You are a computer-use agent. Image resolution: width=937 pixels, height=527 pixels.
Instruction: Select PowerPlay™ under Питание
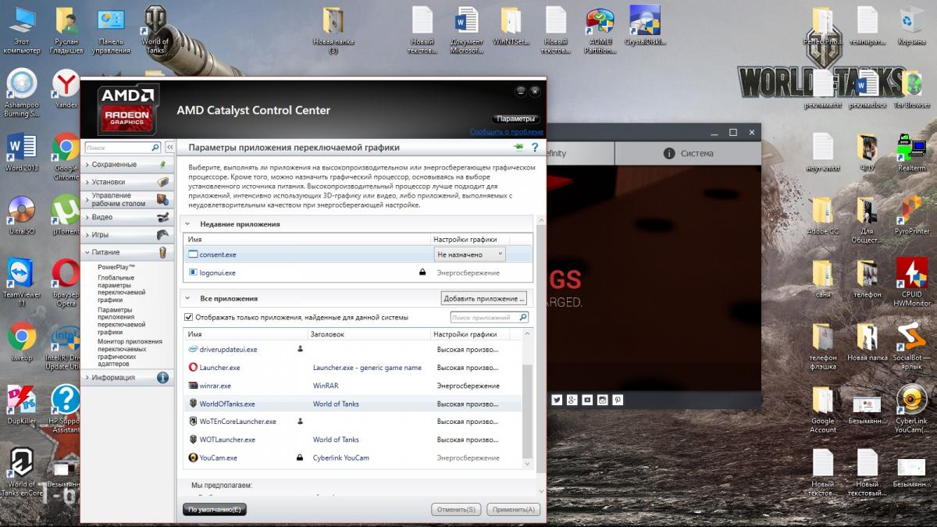[116, 267]
